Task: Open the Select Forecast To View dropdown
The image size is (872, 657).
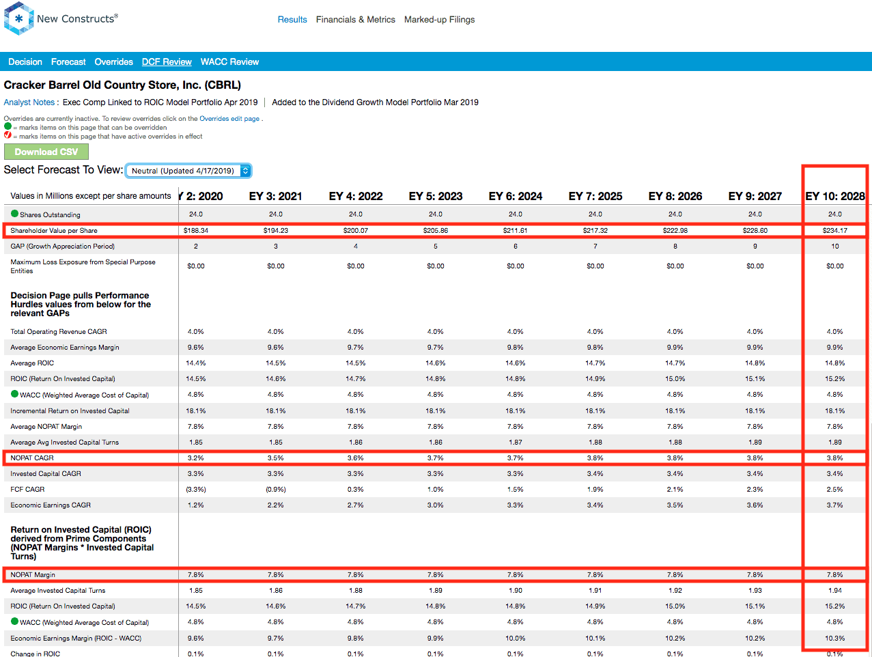Action: coord(188,171)
